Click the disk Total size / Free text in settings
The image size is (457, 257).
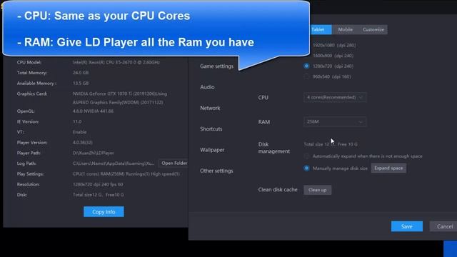pos(331,144)
